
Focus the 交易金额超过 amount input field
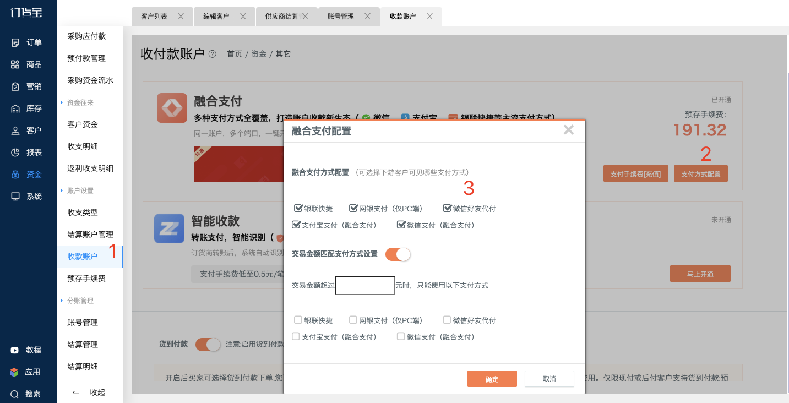pos(365,285)
